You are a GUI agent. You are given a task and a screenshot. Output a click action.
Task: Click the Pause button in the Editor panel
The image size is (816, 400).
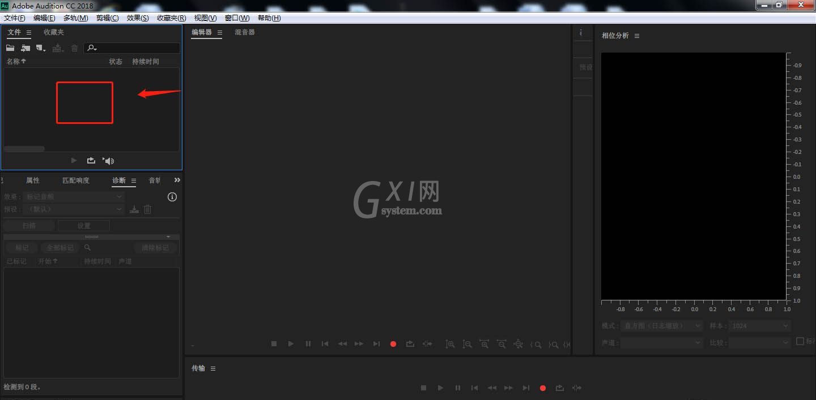(x=308, y=343)
